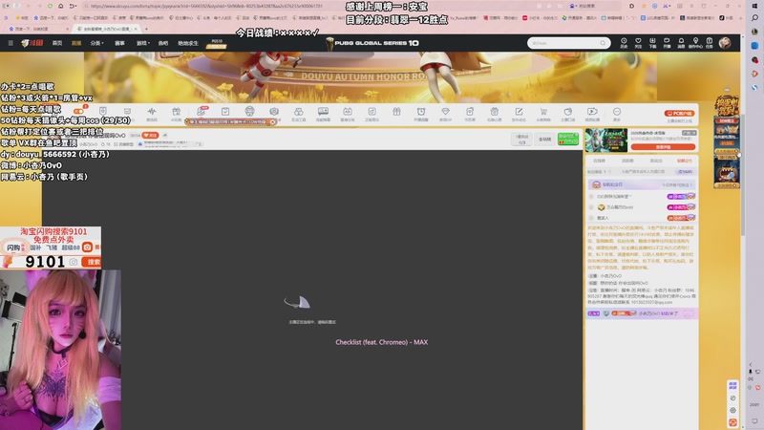Image resolution: width=764 pixels, height=430 pixels.
Task: Close the active Douyu browser tab
Action: [x=136, y=29]
